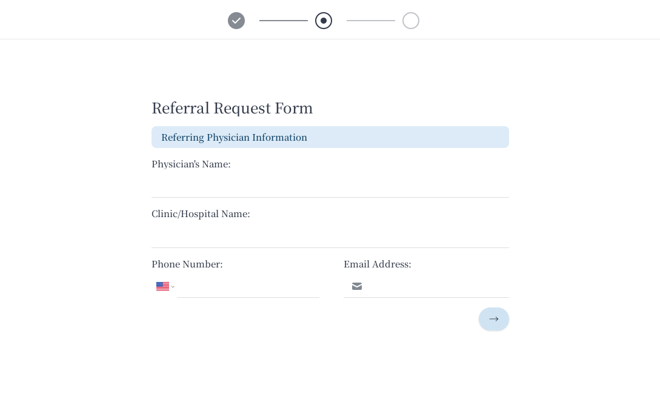Image resolution: width=660 pixels, height=413 pixels.
Task: Click the Phone Number label
Action: pos(187,264)
